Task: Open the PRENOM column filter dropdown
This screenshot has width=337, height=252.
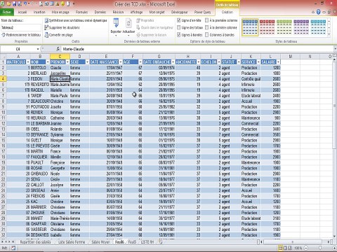Action: point(67,62)
